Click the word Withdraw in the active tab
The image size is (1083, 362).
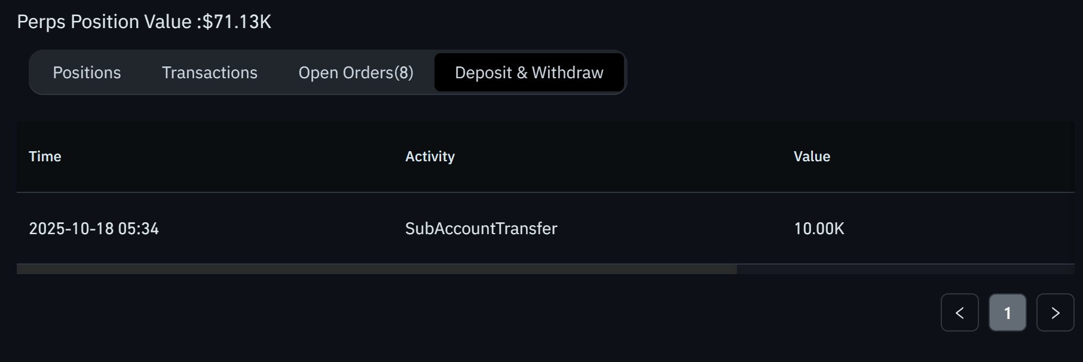pos(567,73)
